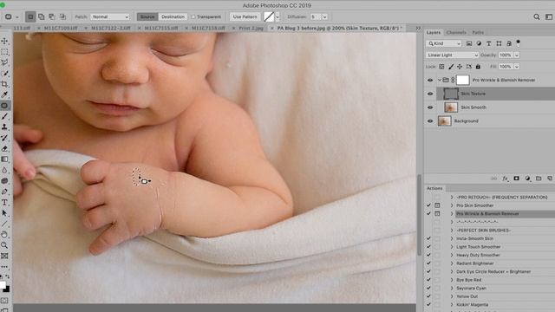
Task: Add a layer mask
Action: (x=517, y=179)
